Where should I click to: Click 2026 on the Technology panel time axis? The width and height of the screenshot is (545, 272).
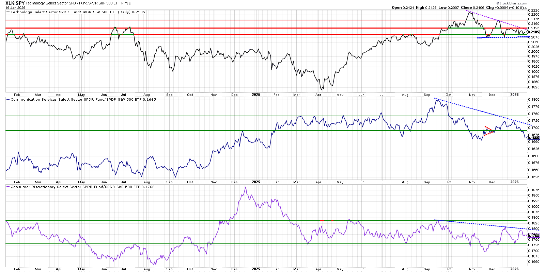click(x=514, y=95)
